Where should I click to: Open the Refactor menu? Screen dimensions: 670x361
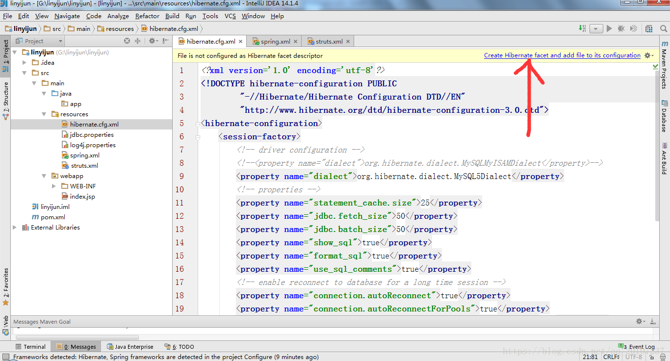[x=147, y=16]
